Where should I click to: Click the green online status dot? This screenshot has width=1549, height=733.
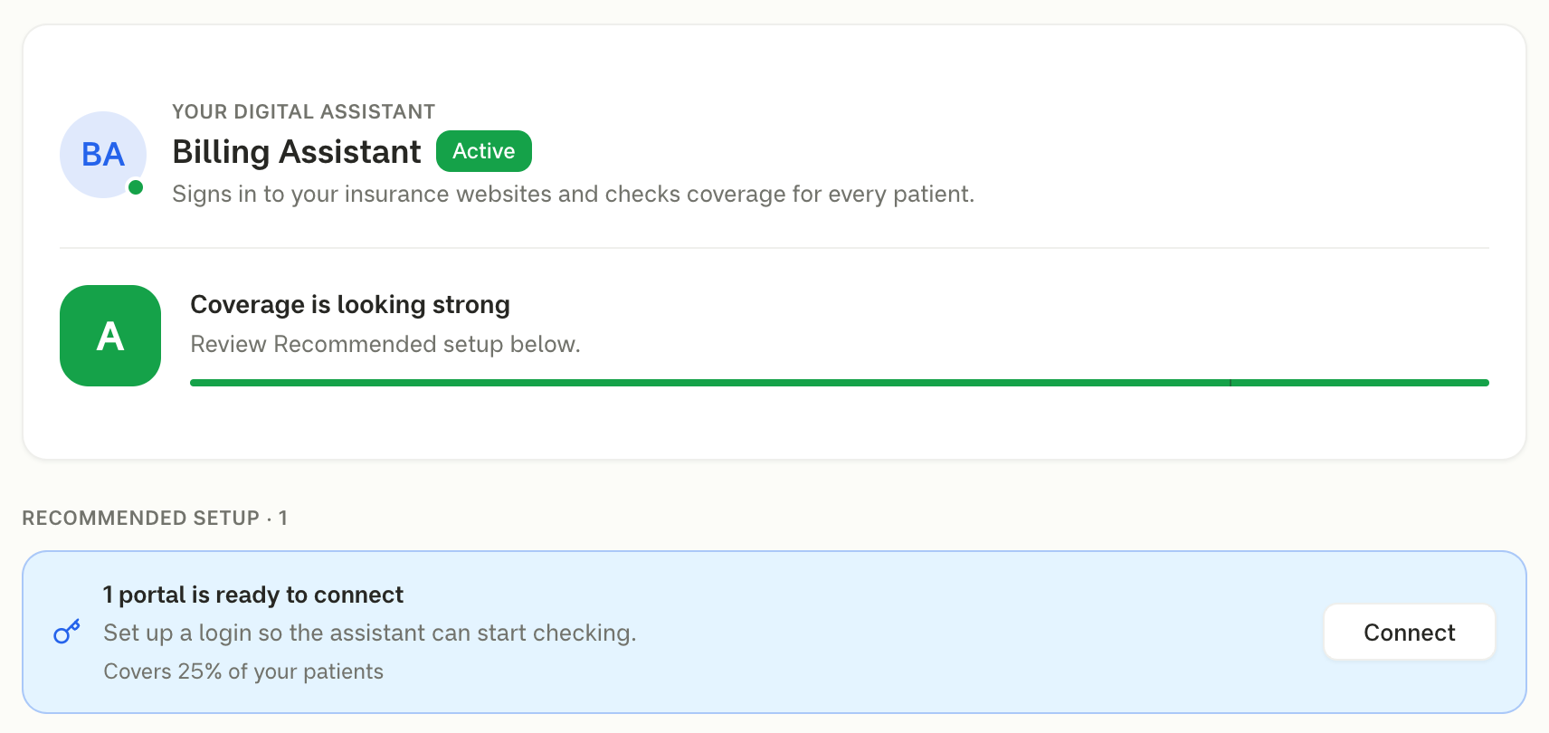click(x=136, y=187)
